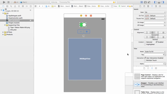Image resolution: width=167 pixels, height=94 pixels.
Task: Open the Mode Scale To Fill dropdown
Action: click(x=155, y=52)
